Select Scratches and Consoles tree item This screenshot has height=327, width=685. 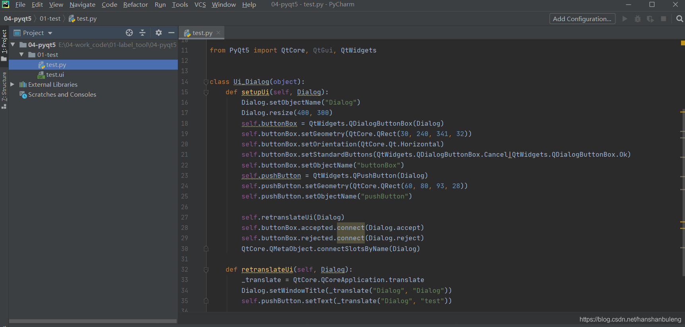(62, 94)
